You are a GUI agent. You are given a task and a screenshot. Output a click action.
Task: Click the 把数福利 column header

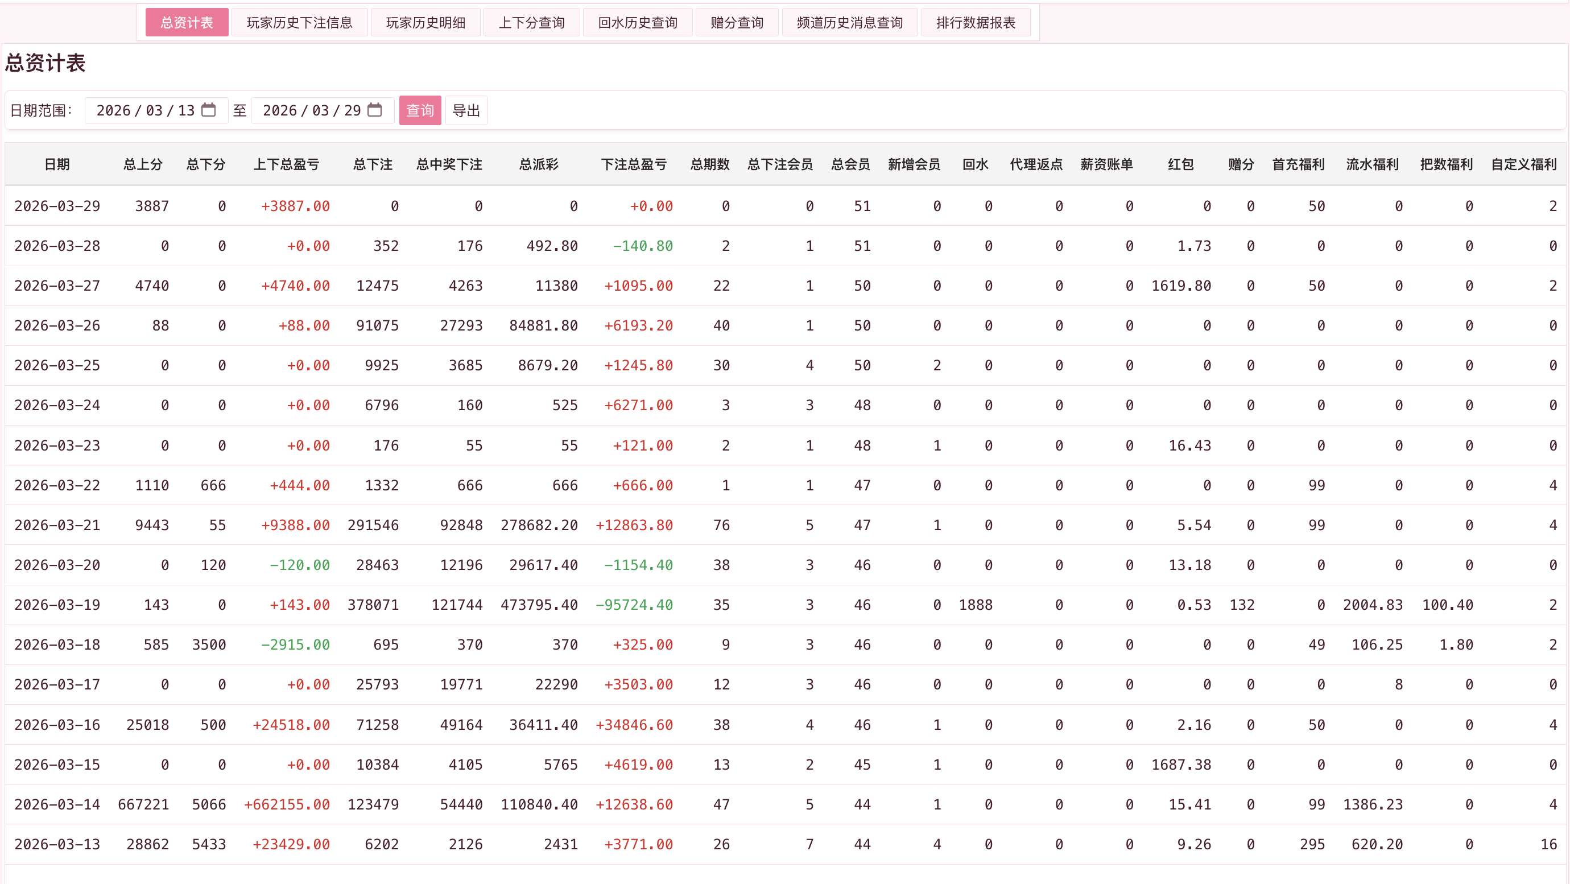click(1447, 164)
